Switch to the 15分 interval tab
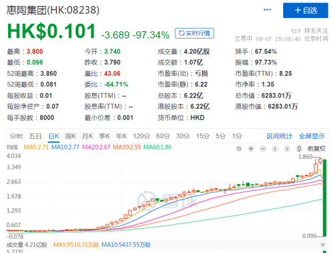The width and height of the screenshot is (333, 253). point(202,136)
